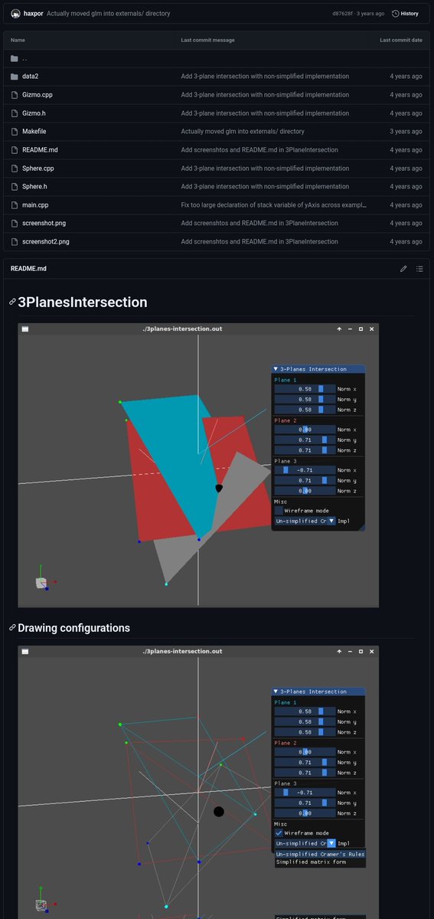
Task: Open the screenshot2.png file
Action: [46, 242]
